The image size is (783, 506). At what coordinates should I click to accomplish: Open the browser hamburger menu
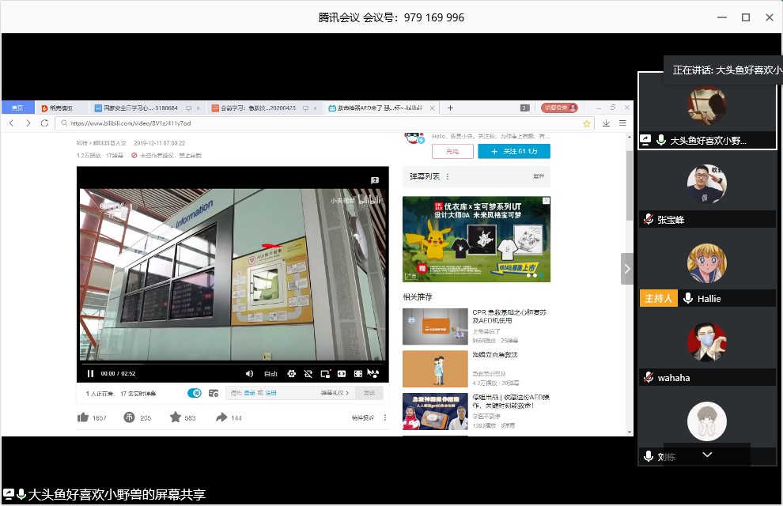[622, 123]
